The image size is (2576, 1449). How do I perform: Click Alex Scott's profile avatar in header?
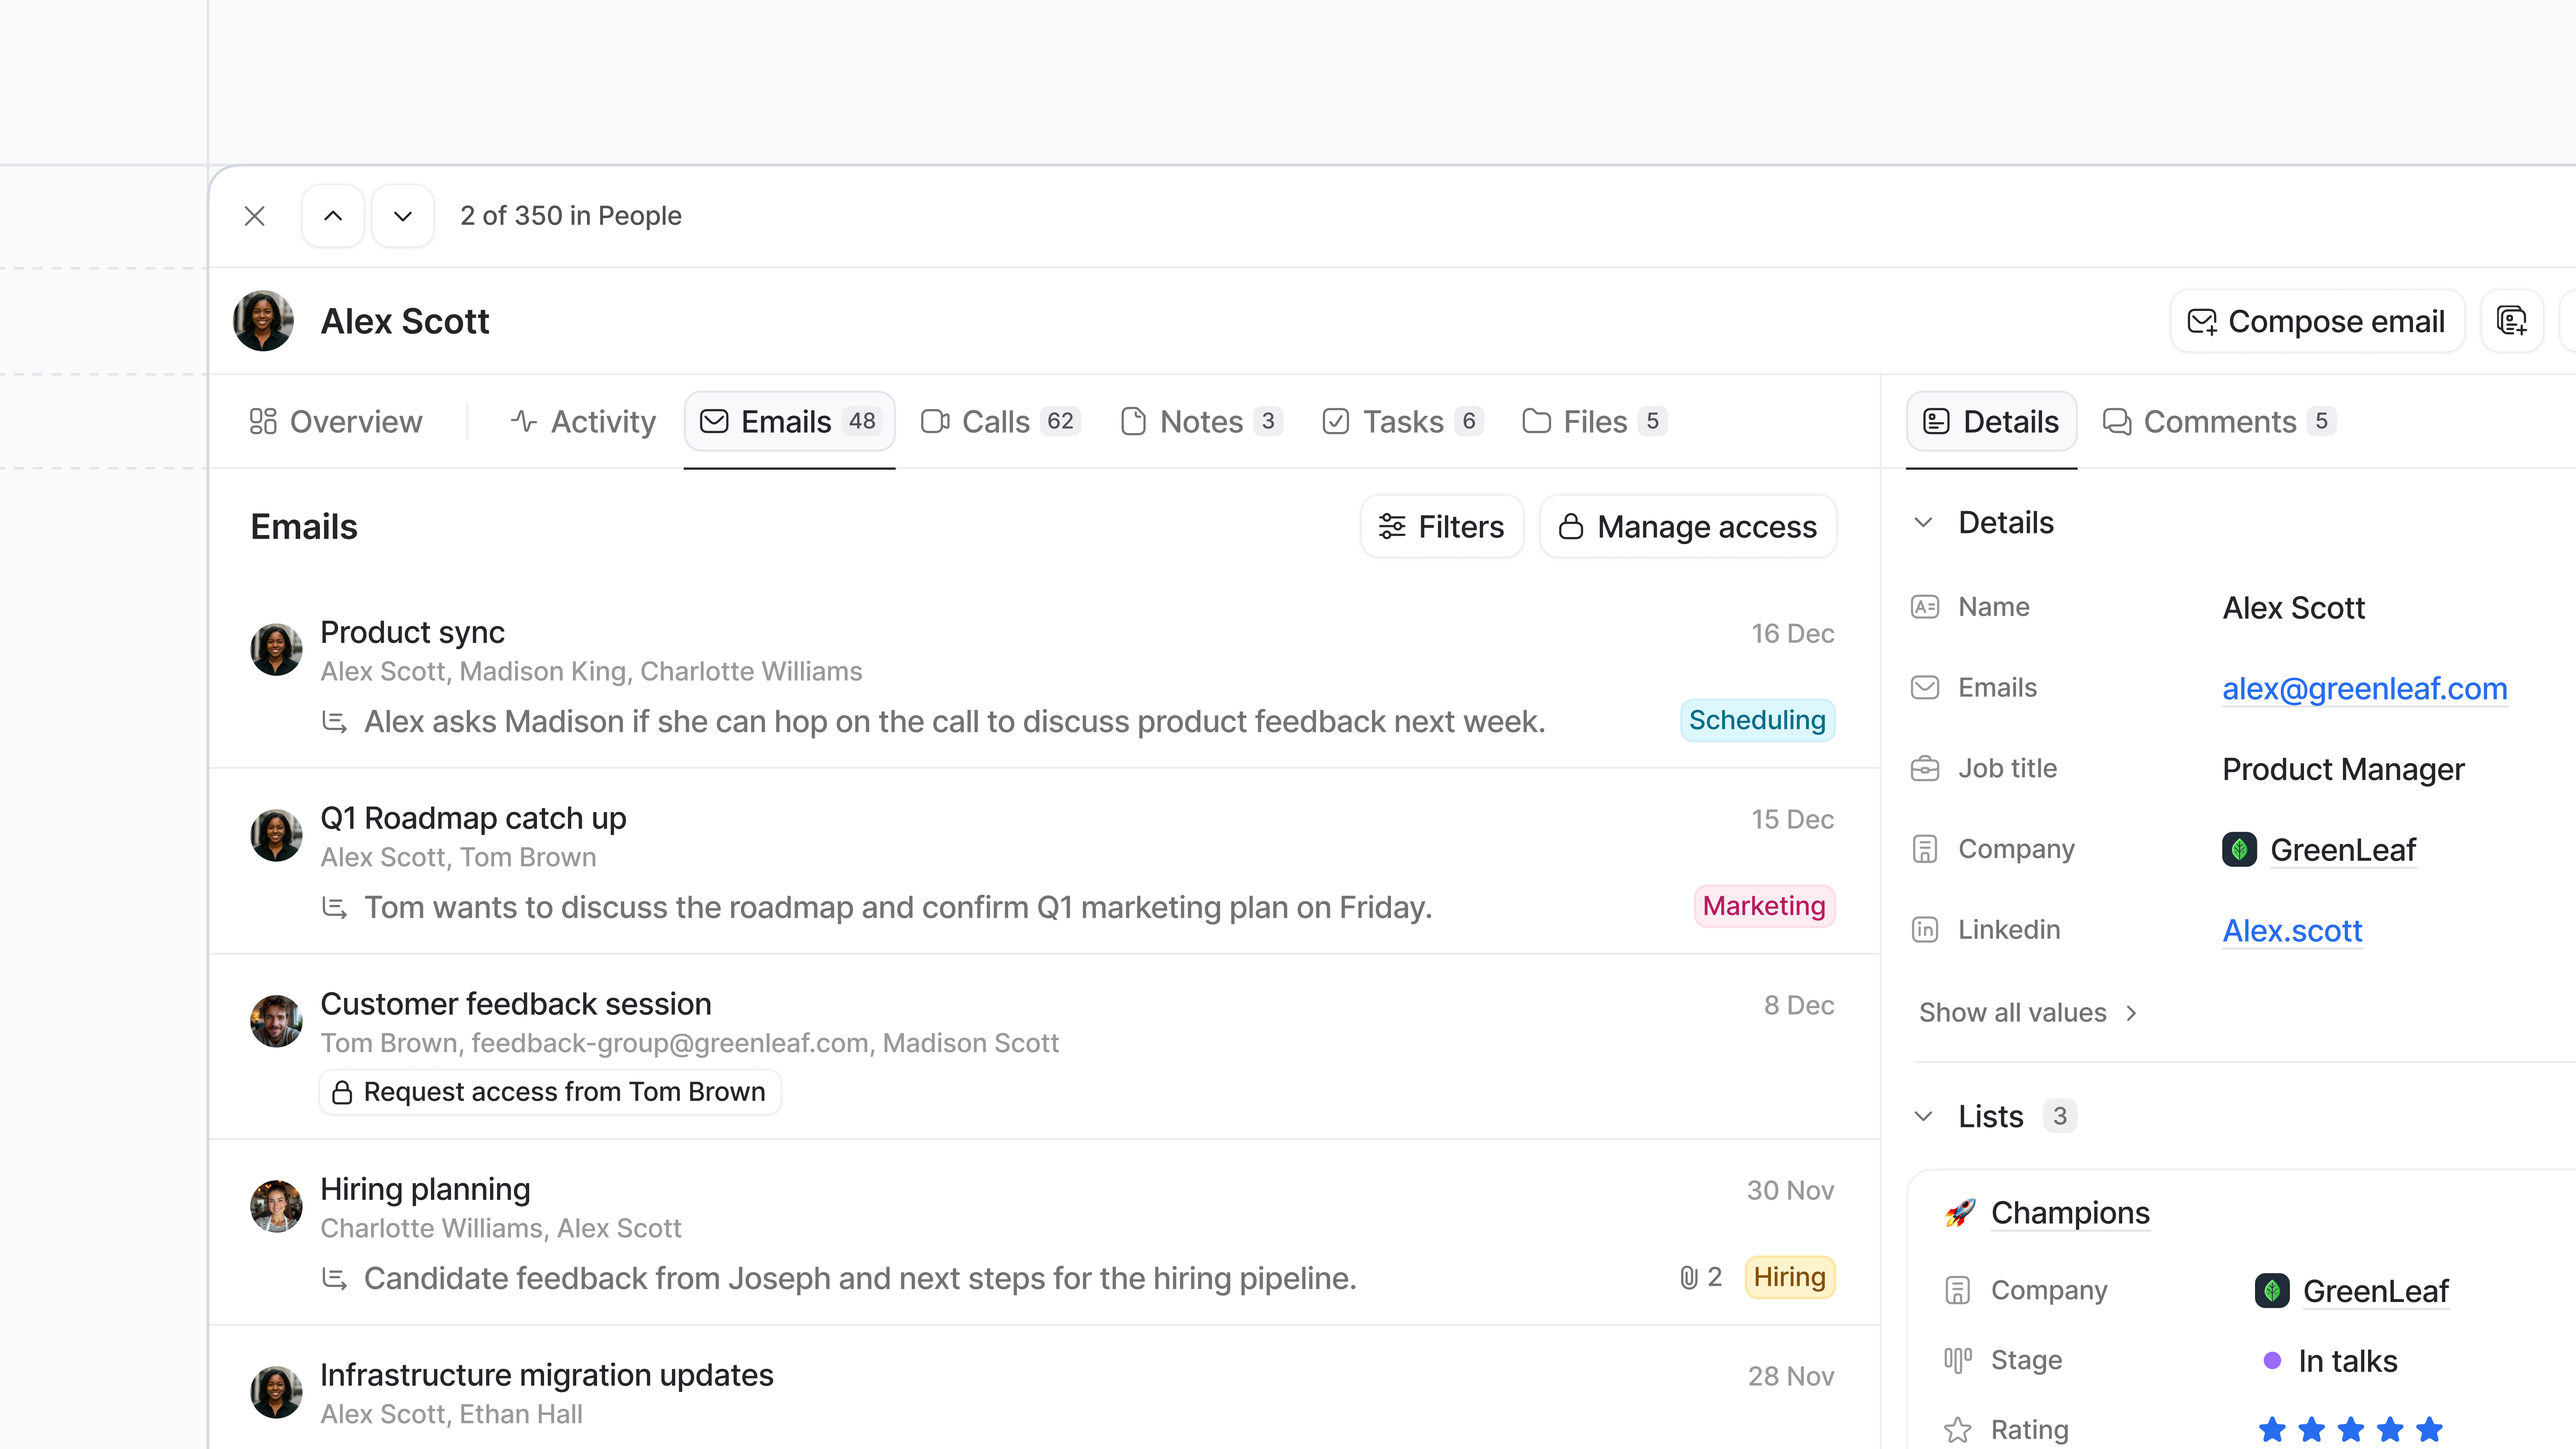[263, 321]
